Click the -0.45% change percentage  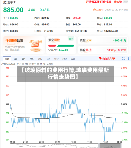[44, 10]
